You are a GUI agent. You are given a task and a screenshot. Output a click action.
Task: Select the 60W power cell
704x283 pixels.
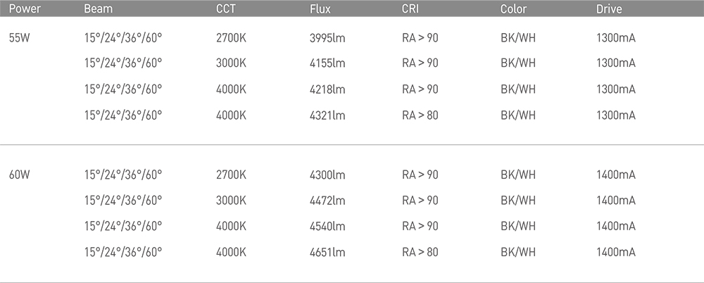pos(19,175)
